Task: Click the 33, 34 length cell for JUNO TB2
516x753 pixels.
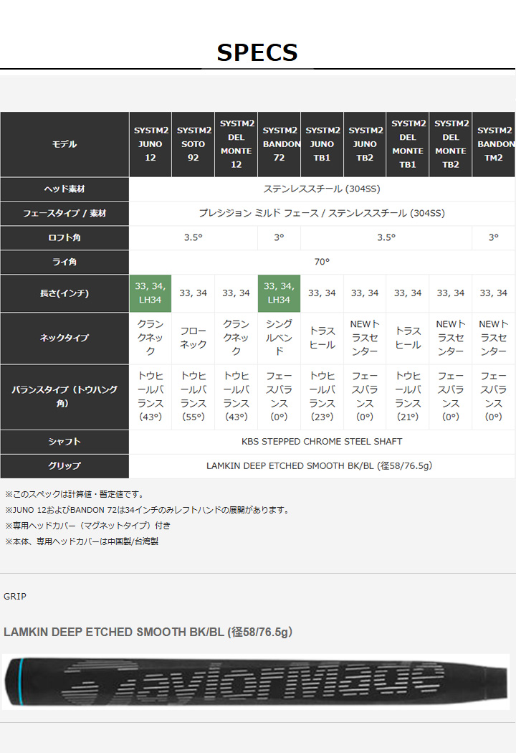Action: pyautogui.click(x=365, y=293)
